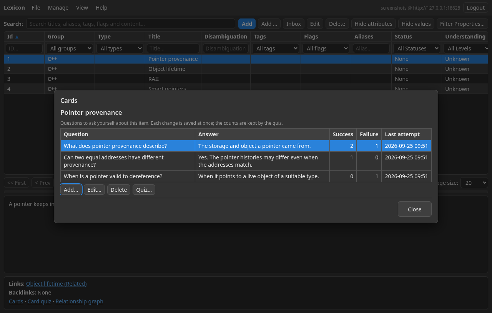The image size is (492, 313).
Task: Click the 'Add ...' toolbar button
Action: tap(269, 24)
